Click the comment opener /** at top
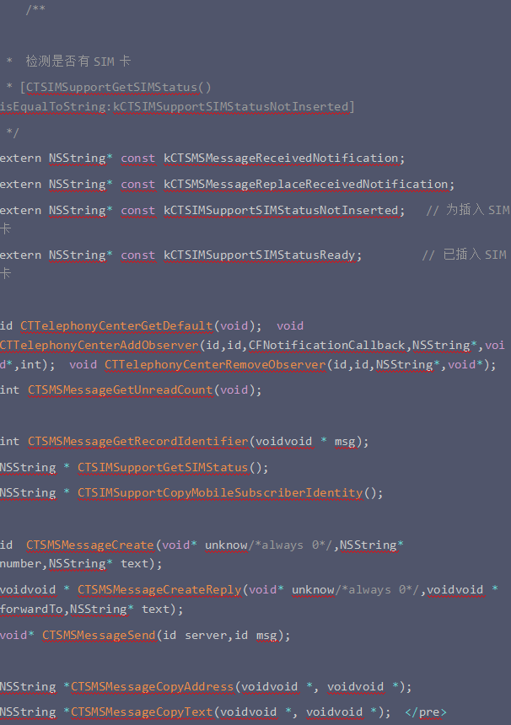Screen dimensions: 511x725 (35, 10)
